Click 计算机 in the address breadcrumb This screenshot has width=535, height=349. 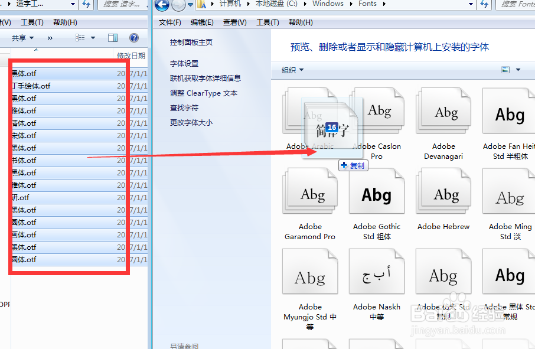tap(230, 4)
